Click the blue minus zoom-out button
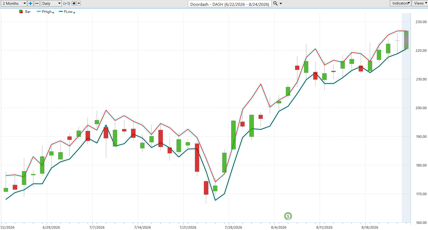Screen dimensions: 428x230 pyautogui.click(x=37, y=3)
